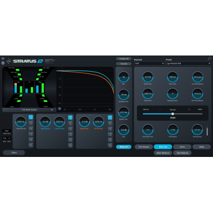Select the fourth filter shape in the Input Filt Freq panel
Screen dimensions: 213x213
pyautogui.click(x=31, y=134)
